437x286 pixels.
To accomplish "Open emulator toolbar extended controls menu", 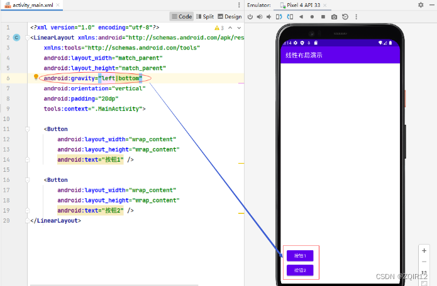I will 356,17.
